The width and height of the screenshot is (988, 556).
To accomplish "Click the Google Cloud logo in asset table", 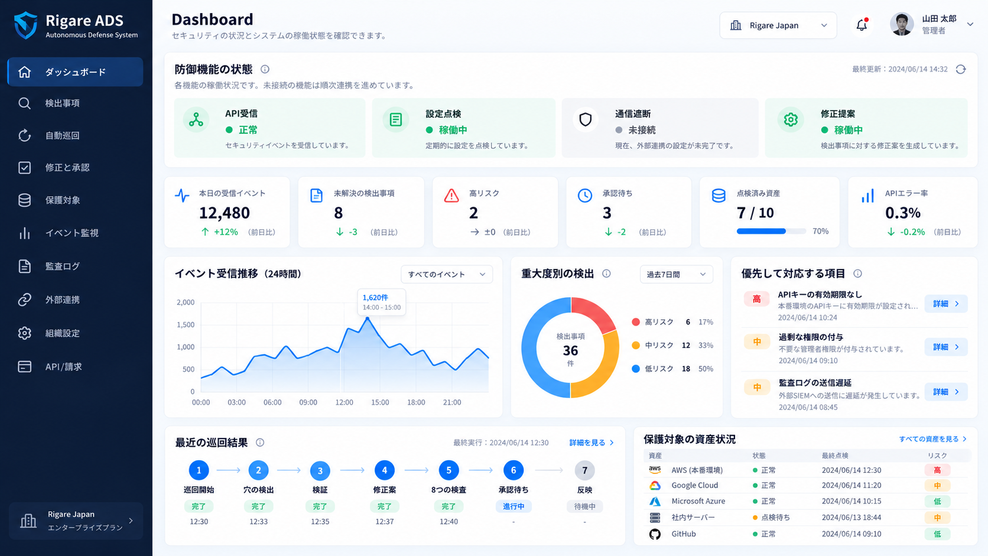I will pyautogui.click(x=655, y=485).
